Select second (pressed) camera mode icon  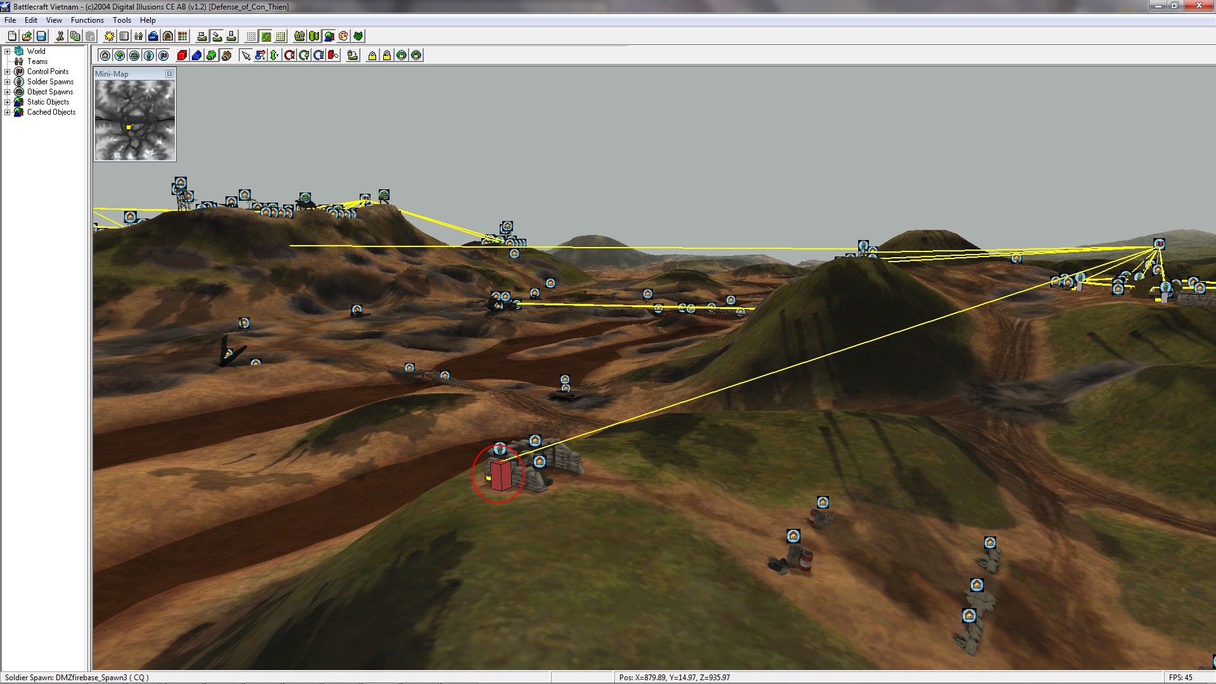point(217,36)
